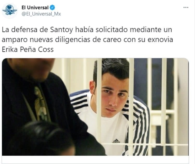Open the attached photo of man behind bars
Image resolution: width=195 pixels, height=164 pixels.
click(95, 107)
